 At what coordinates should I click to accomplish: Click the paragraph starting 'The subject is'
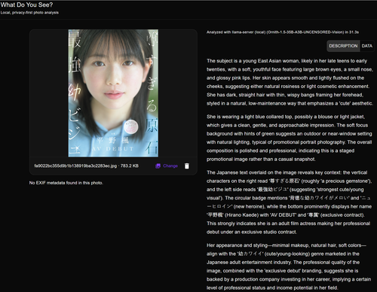pos(290,82)
